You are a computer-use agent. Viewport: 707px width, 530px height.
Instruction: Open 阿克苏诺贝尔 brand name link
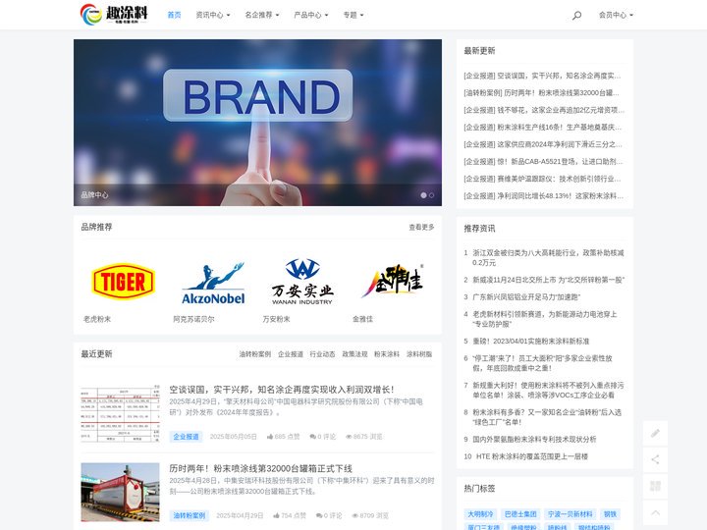click(x=193, y=319)
